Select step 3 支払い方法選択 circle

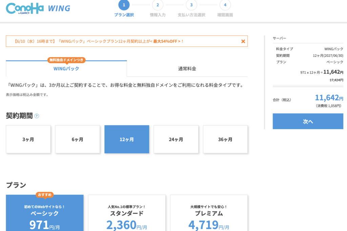191,5
